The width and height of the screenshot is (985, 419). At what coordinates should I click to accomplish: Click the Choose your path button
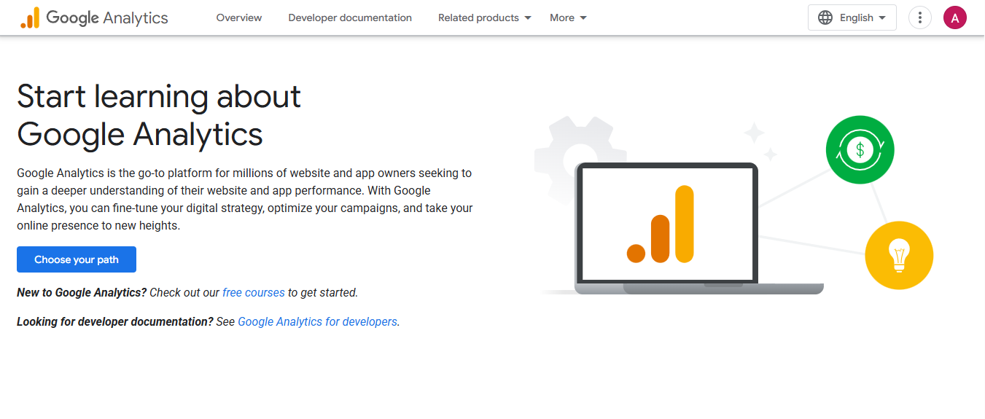[77, 259]
